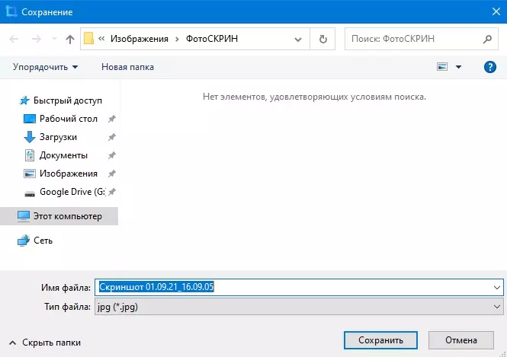The image size is (507, 357).
Task: Close the Сохранение dialog window
Action: click(x=496, y=11)
